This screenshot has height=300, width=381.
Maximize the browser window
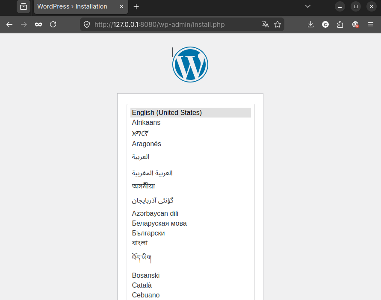point(356,6)
